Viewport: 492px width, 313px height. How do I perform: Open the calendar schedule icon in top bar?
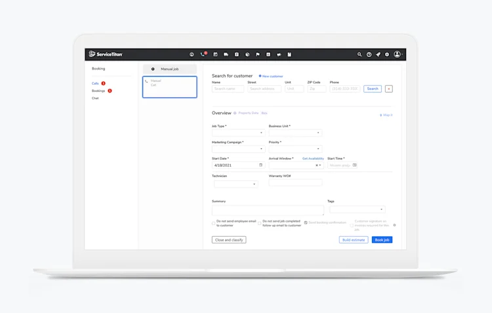tap(215, 54)
